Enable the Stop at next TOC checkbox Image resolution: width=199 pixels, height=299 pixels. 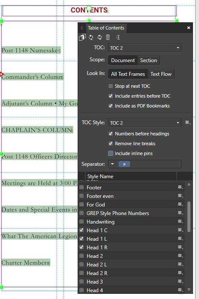coord(111,86)
